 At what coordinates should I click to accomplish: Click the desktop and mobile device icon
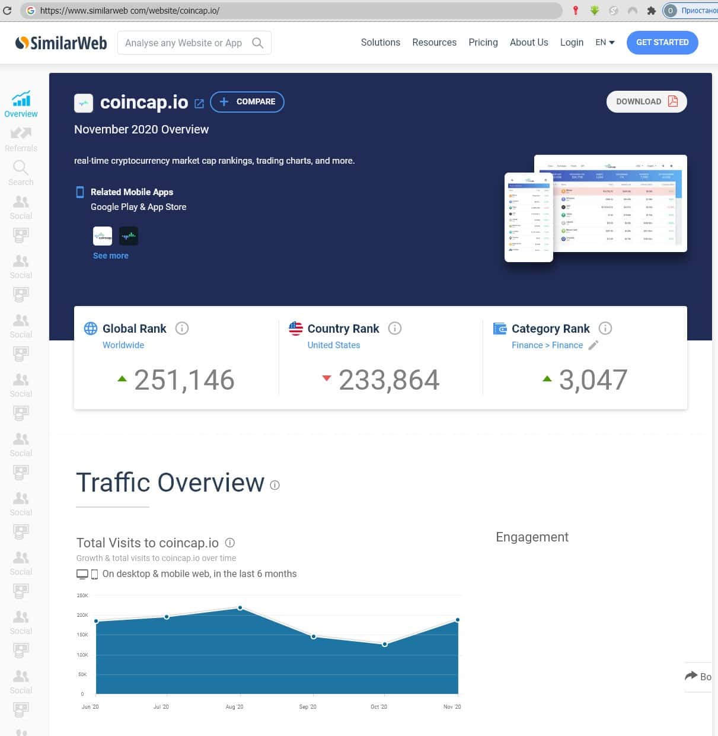[87, 574]
